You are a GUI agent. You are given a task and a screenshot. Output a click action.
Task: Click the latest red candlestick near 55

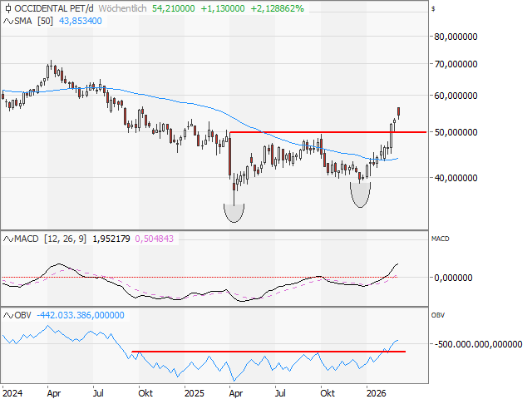pos(399,113)
